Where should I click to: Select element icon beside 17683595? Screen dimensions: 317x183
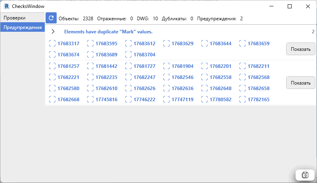tap(90, 43)
